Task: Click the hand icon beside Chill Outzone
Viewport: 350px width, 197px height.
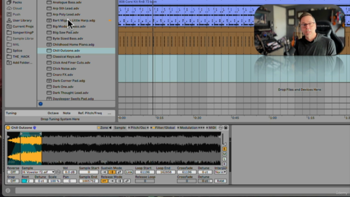Action: pos(34,128)
